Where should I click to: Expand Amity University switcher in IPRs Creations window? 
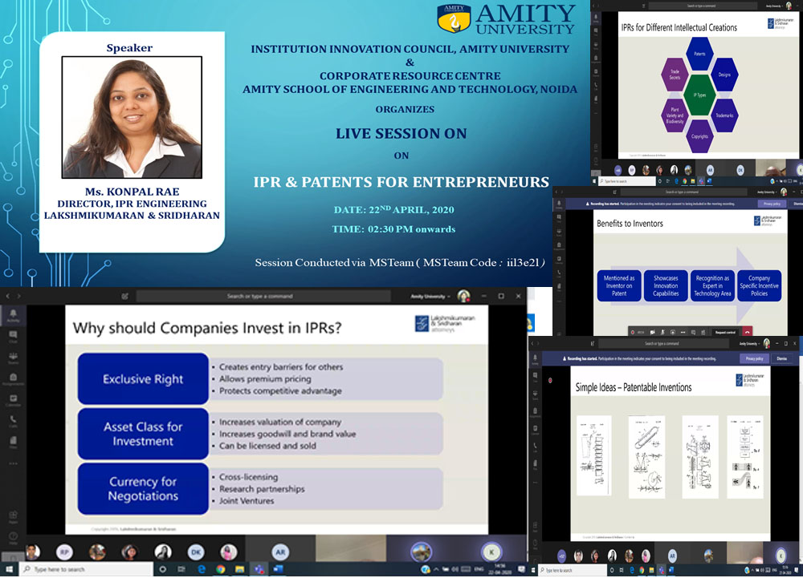coord(774,6)
